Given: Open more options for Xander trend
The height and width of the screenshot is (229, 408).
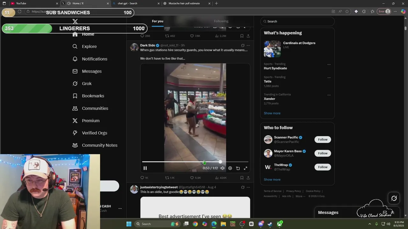Looking at the screenshot, I should (x=329, y=95).
